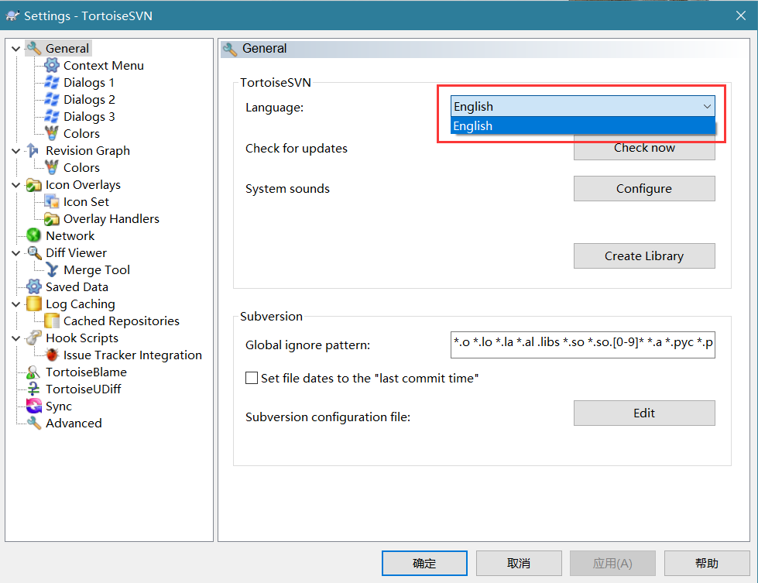Collapse the Icon Overlays tree node
The height and width of the screenshot is (583, 758).
coord(16,185)
